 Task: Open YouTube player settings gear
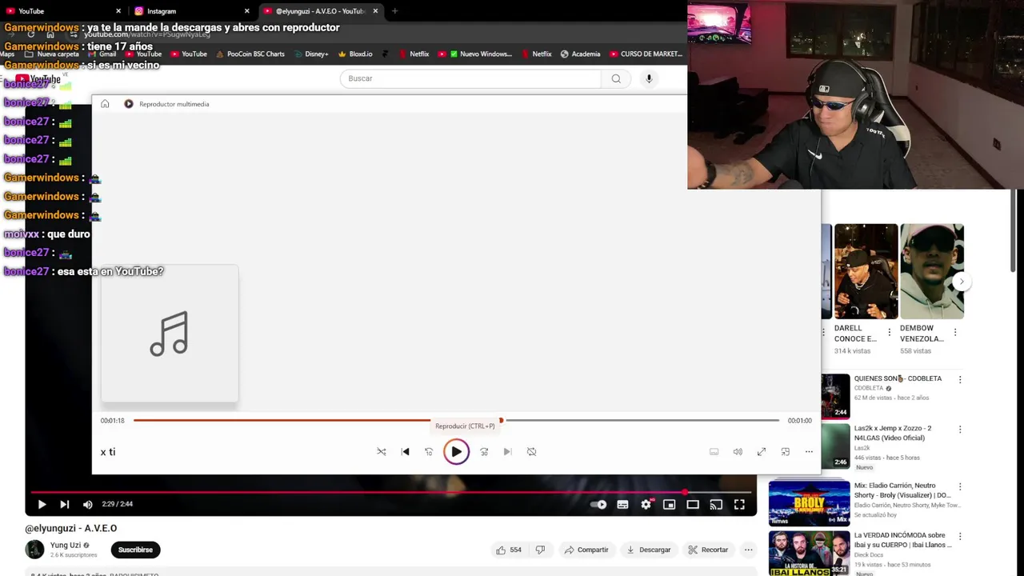point(646,505)
